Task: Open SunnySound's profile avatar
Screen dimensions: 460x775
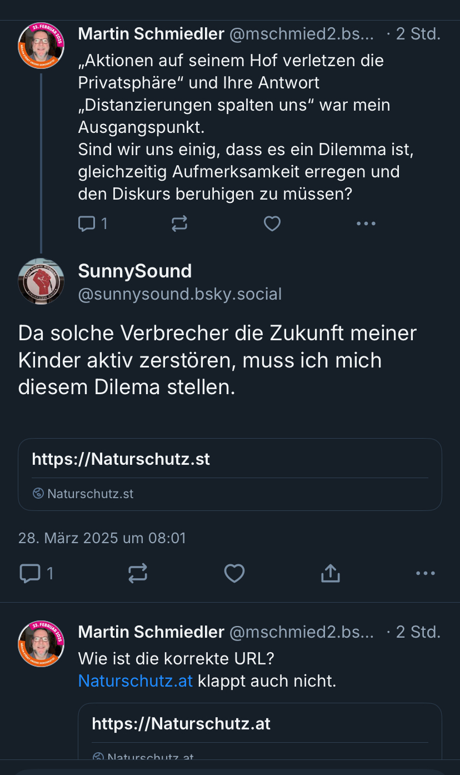Action: [41, 281]
